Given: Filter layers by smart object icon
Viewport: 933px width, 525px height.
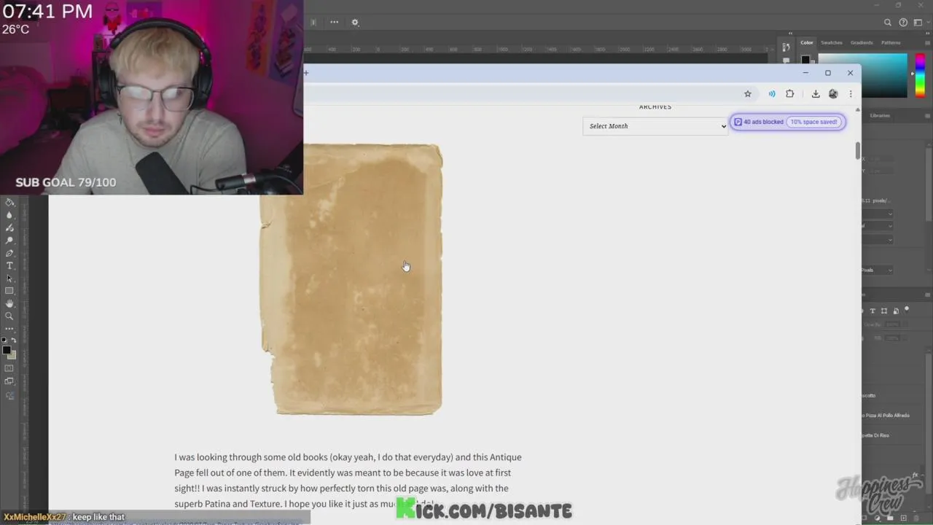Looking at the screenshot, I should pyautogui.click(x=896, y=311).
